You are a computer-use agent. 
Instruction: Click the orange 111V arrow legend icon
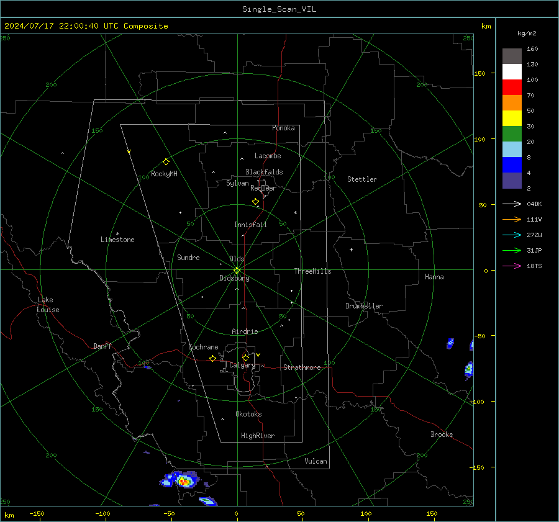pos(512,220)
